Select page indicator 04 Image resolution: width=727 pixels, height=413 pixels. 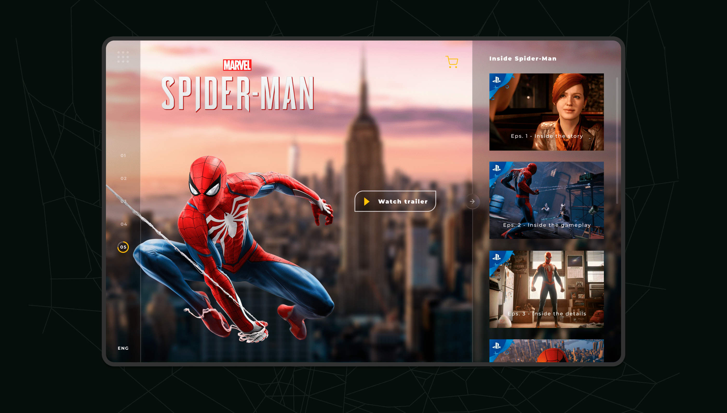coord(124,224)
